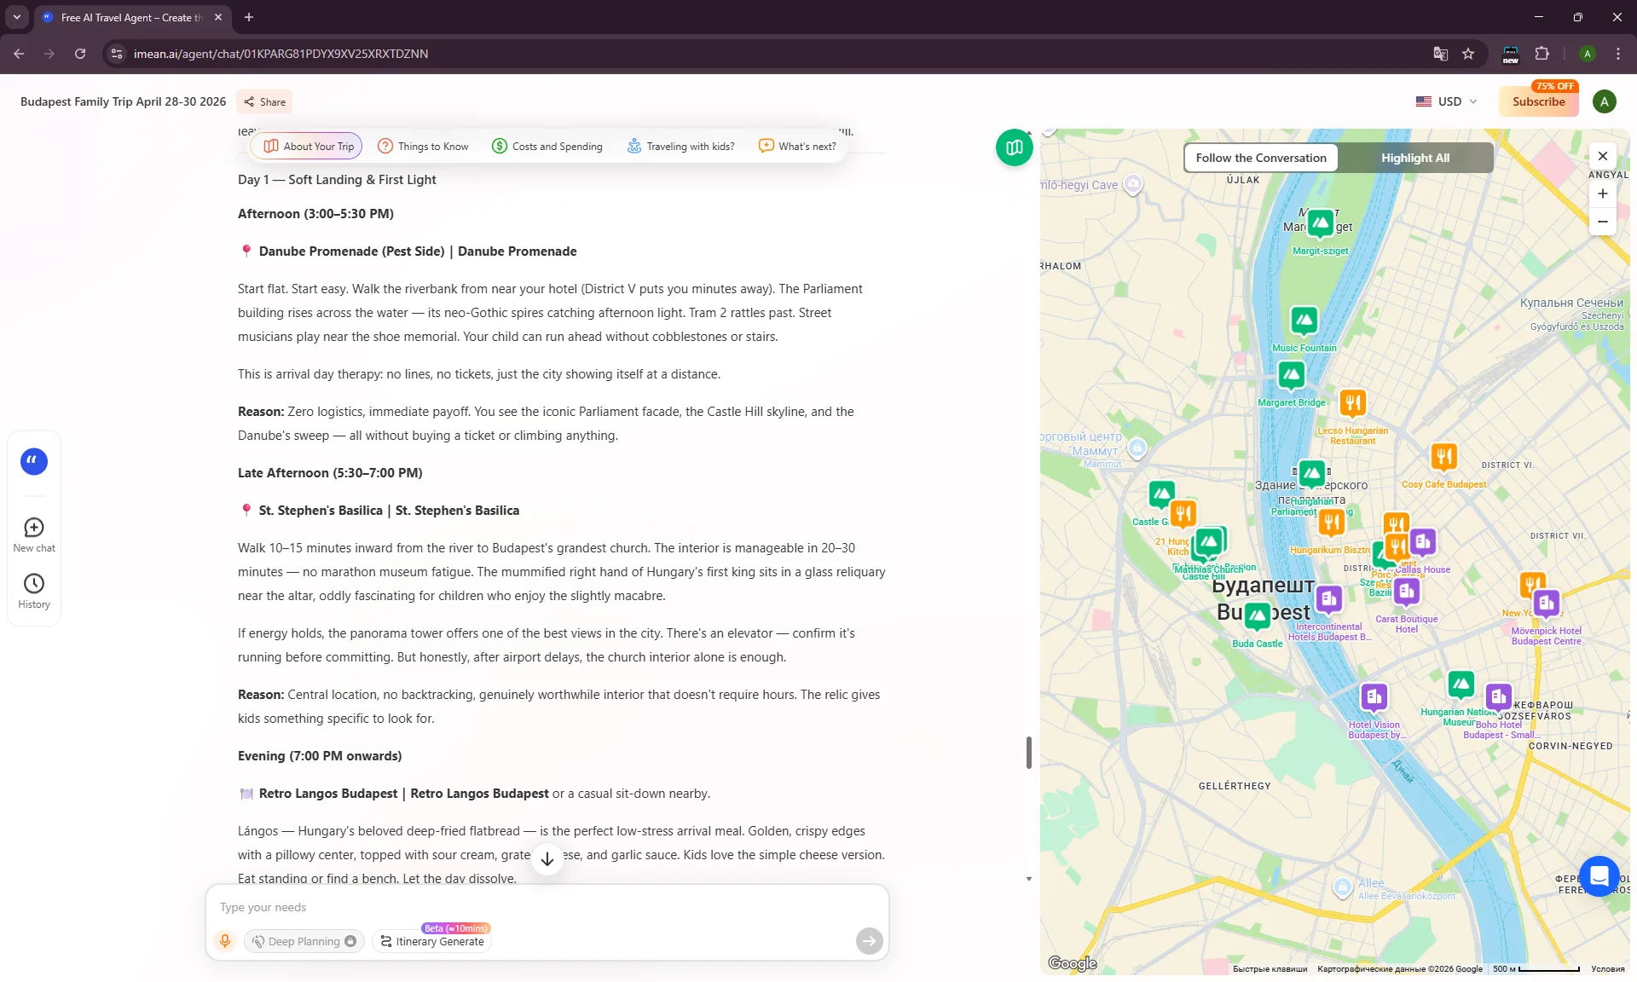
Task: Click the Cosy Cafe Budapest marker
Action: pos(1443,458)
